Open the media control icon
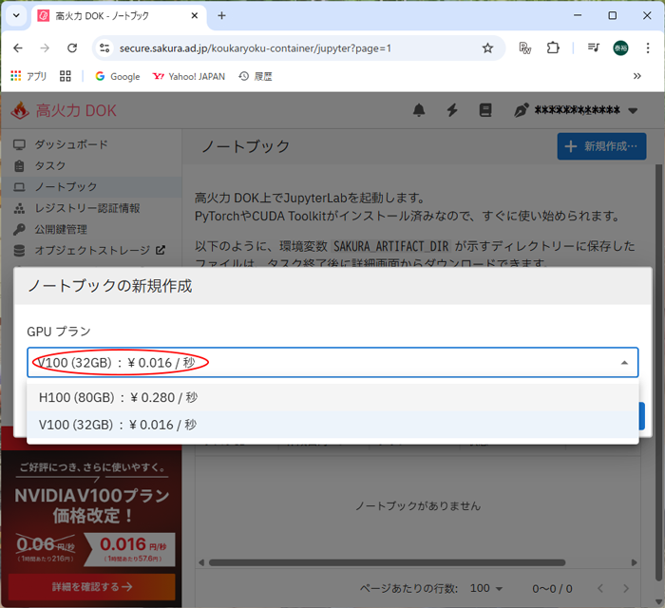Screen dimensions: 665x608 point(594,47)
